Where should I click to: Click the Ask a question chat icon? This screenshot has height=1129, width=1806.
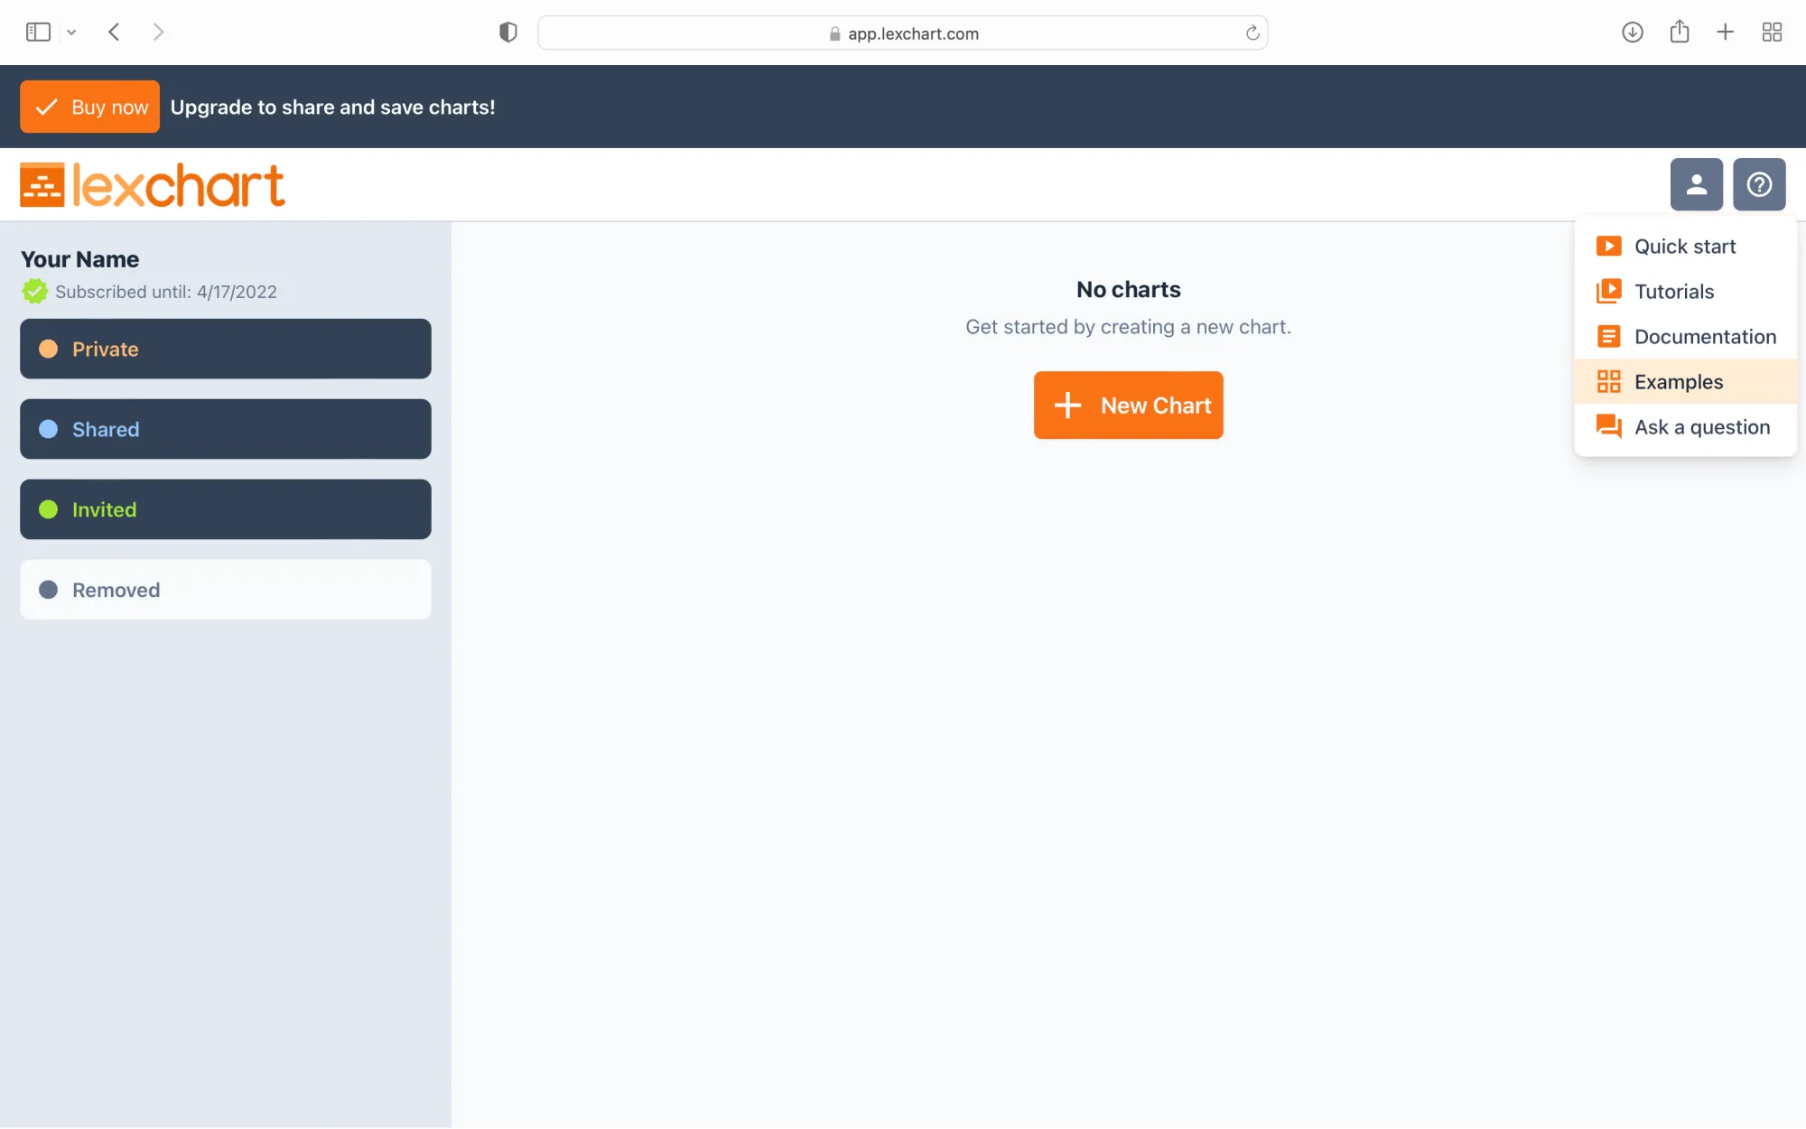tap(1608, 426)
